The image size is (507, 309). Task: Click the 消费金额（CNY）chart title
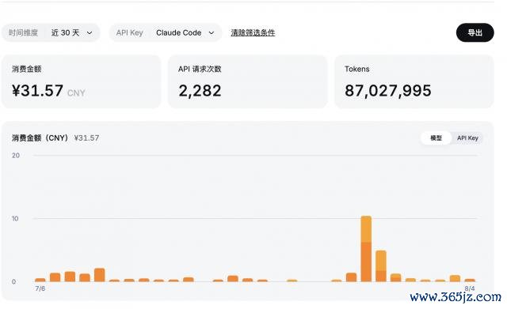40,138
